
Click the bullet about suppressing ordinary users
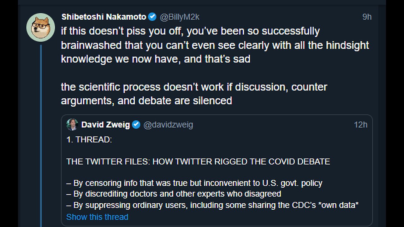212,205
